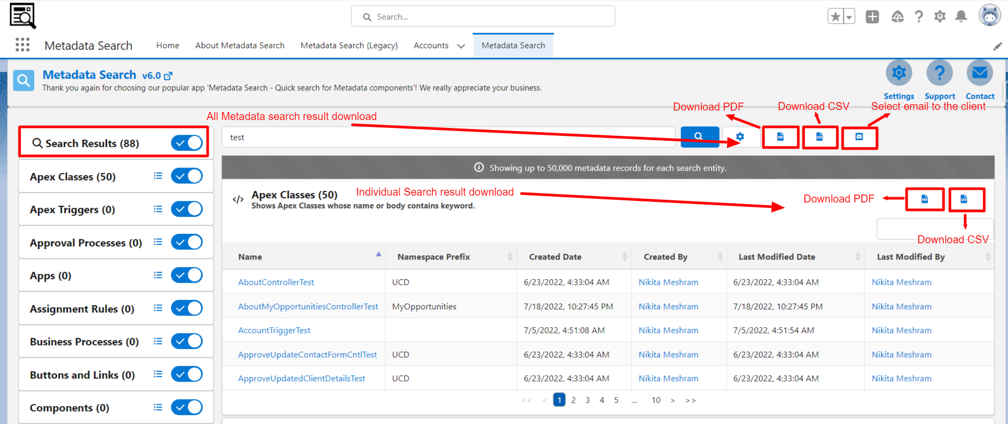Viewport: 1008px width, 424px height.
Task: Open Metadata Search (Legacy) tab
Action: coord(349,45)
